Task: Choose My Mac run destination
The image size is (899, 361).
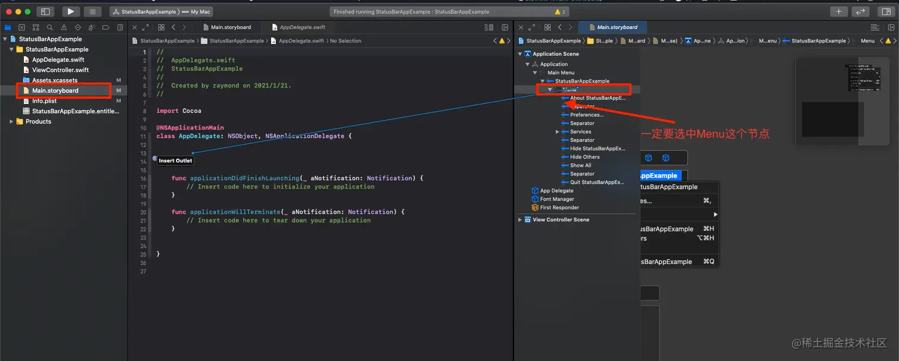Action: [x=197, y=12]
